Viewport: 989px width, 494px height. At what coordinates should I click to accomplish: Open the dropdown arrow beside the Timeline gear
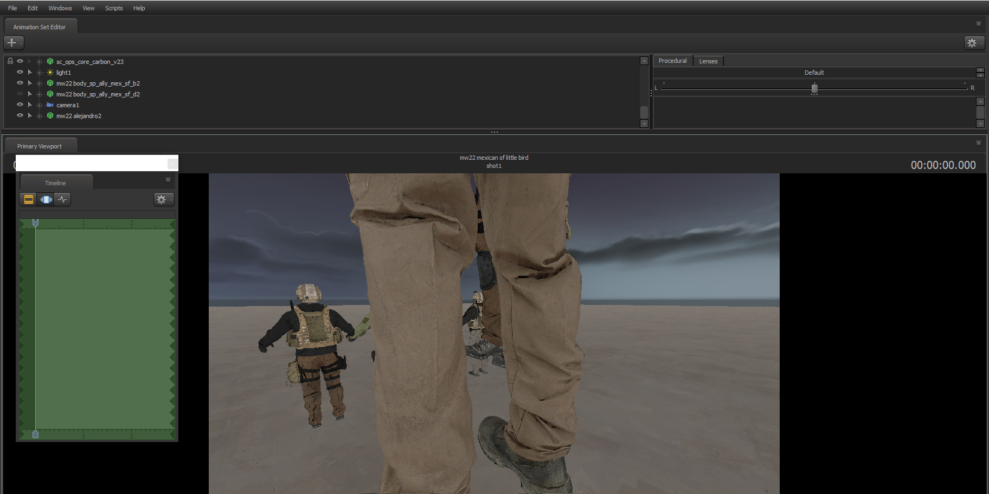[171, 199]
